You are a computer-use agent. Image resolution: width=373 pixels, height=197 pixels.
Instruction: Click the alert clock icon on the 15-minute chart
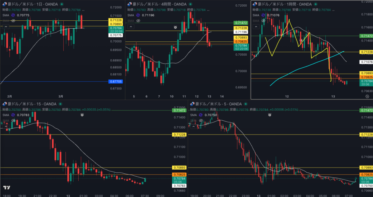(82, 114)
